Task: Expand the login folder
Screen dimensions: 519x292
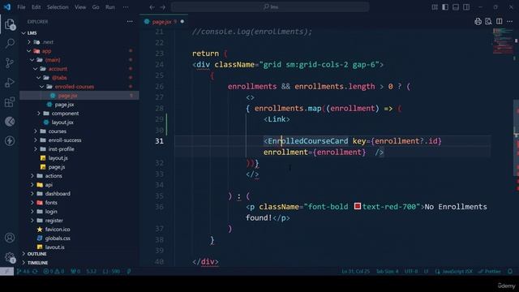Action: (x=32, y=212)
